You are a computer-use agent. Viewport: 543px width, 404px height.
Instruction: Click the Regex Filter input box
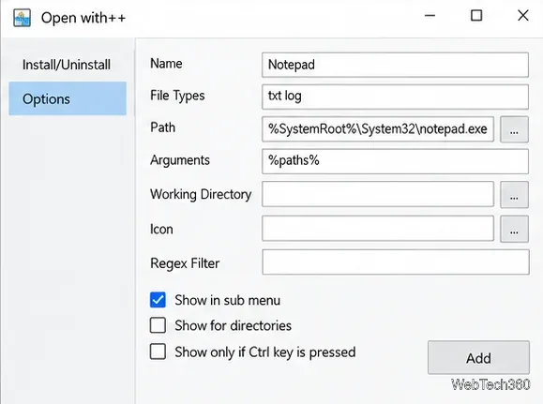coord(396,262)
